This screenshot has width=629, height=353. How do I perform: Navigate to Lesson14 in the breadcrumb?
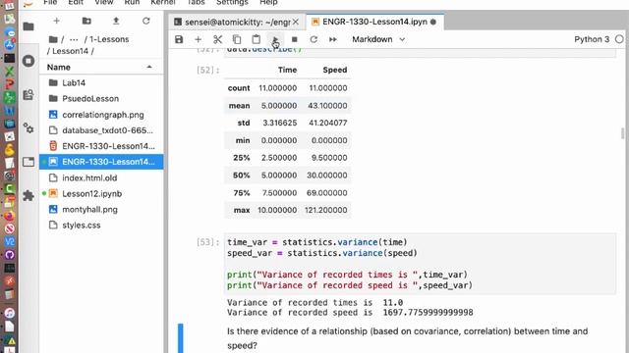point(71,51)
